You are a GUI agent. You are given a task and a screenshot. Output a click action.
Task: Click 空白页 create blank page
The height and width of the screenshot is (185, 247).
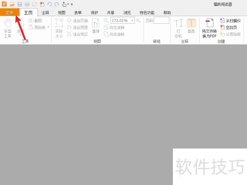coord(229,27)
